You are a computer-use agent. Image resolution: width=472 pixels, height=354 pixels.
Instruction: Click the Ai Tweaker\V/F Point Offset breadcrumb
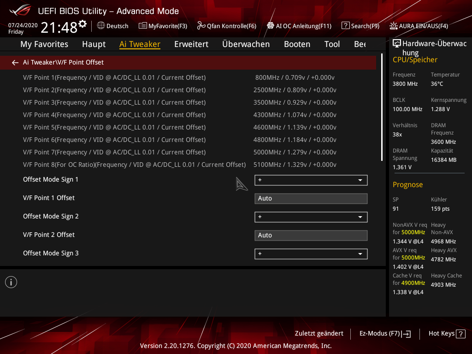(63, 62)
